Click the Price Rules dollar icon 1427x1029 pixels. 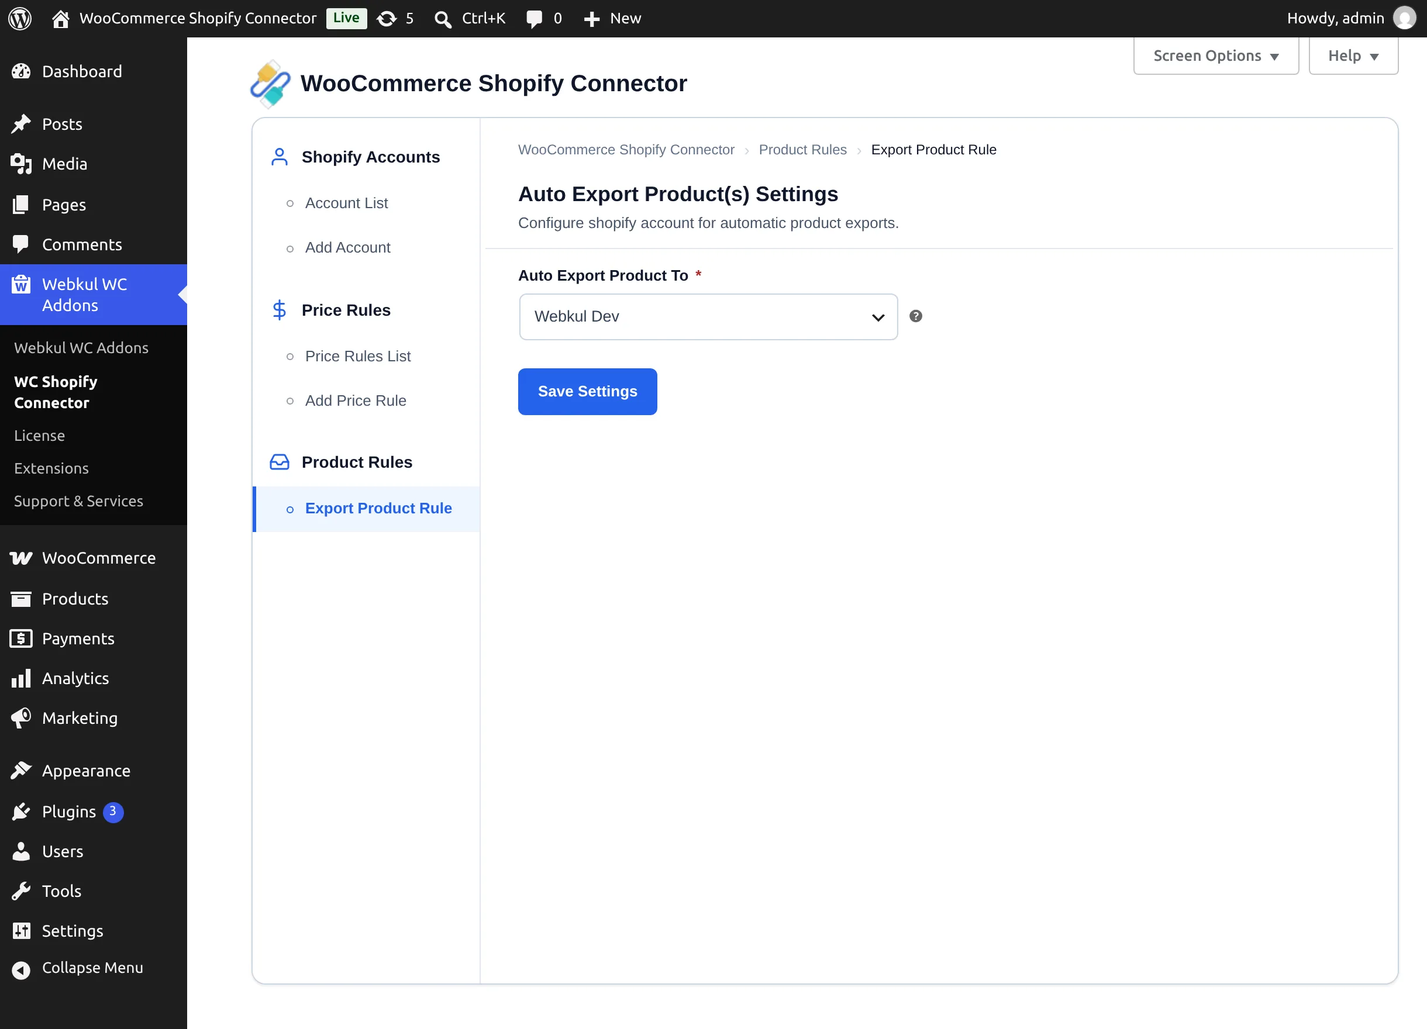pyautogui.click(x=280, y=310)
